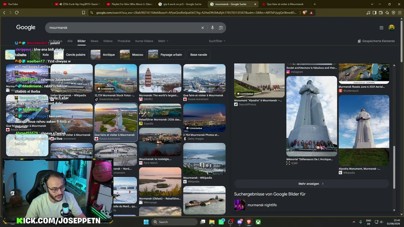Open the Brave Shields lion icon
Screen dimensions: 404x227
[304, 13]
